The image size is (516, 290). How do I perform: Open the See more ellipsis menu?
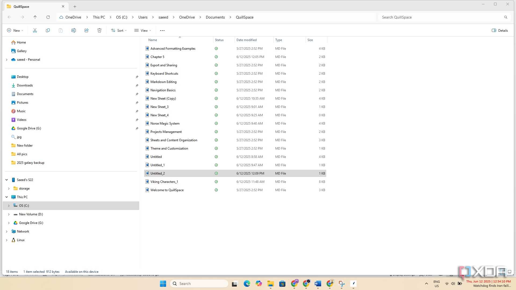click(162, 30)
